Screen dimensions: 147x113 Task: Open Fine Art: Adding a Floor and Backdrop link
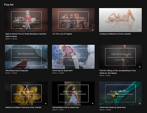click(x=118, y=72)
